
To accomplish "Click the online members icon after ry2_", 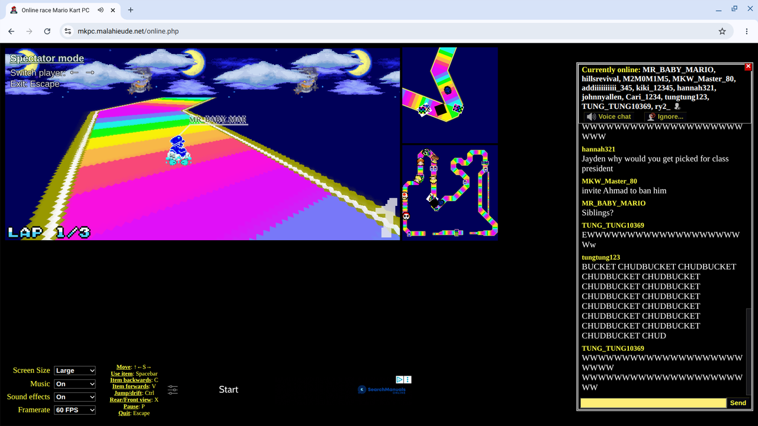I will [x=677, y=106].
